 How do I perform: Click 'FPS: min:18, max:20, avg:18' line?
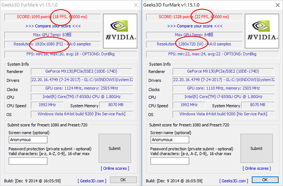(x=71, y=54)
